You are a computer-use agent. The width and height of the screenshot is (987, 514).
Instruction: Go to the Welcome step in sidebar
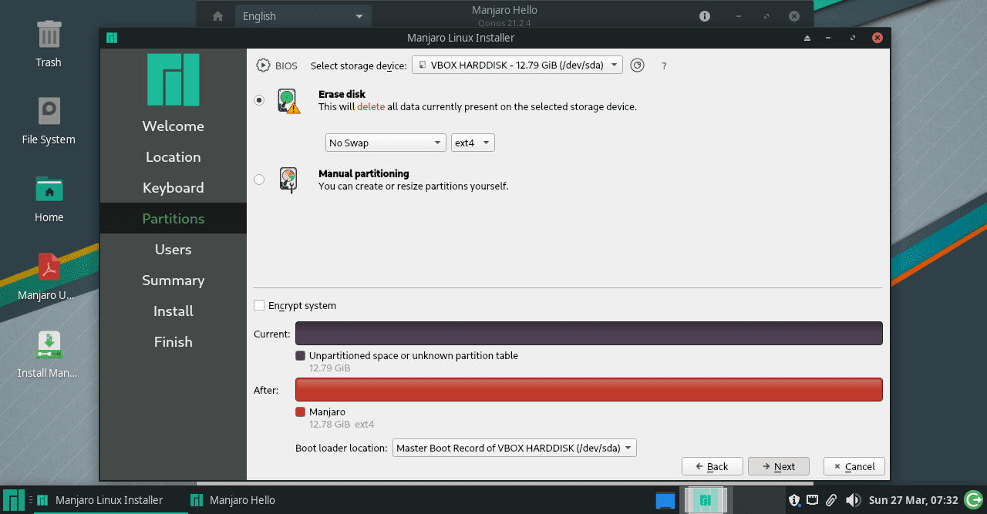pos(173,126)
